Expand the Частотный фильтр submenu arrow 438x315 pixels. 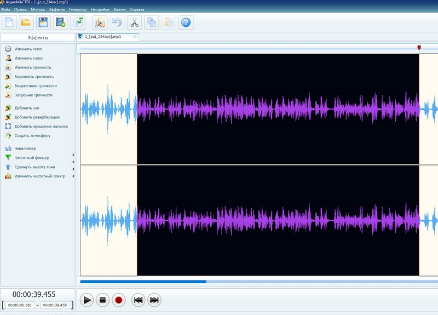pyautogui.click(x=73, y=162)
